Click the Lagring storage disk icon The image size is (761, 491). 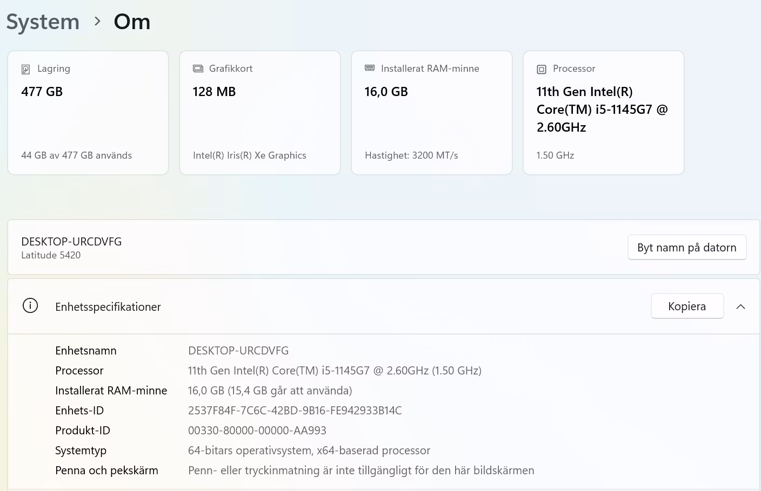(25, 69)
